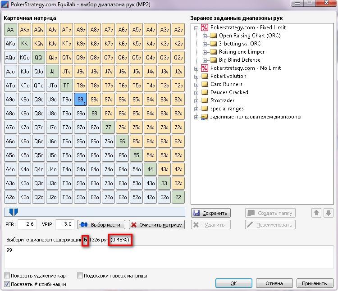This screenshot has height=291, width=338.
Task: Expand the Stoxtrader node
Action: point(196,101)
